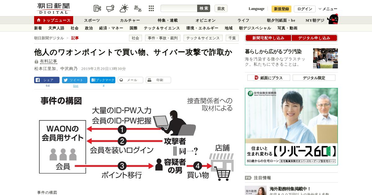This screenshot has width=372, height=195.
Task: Click the ログイン button
Action: (x=305, y=9)
